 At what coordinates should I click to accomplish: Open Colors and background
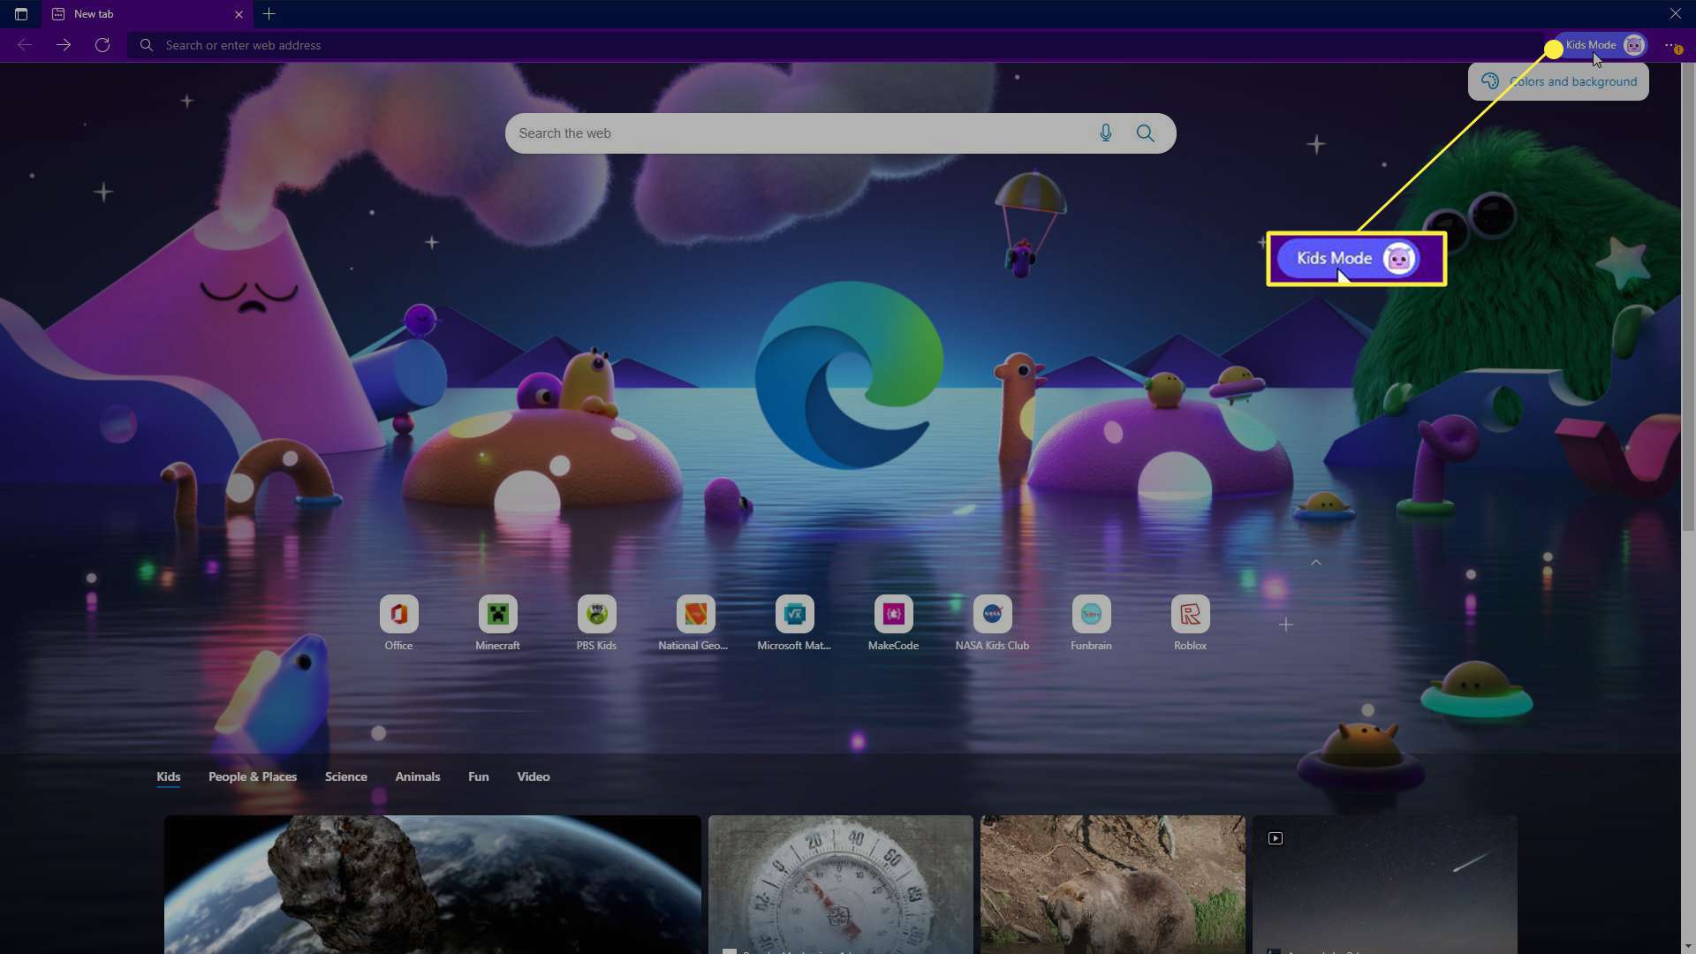(x=1558, y=81)
